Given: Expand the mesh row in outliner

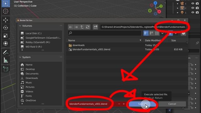Looking at the screenshot, I should [177, 8].
